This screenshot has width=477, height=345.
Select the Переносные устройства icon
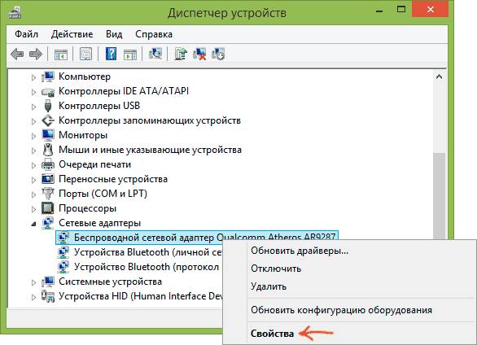[48, 179]
